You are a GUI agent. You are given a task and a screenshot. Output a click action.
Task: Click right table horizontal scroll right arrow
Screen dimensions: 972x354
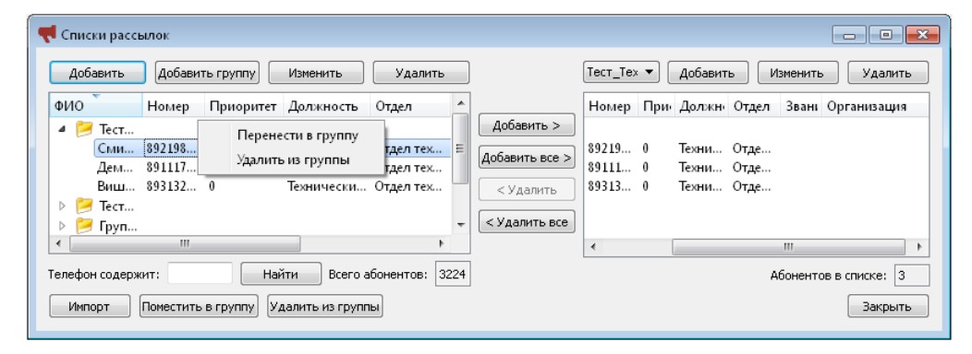pos(920,247)
